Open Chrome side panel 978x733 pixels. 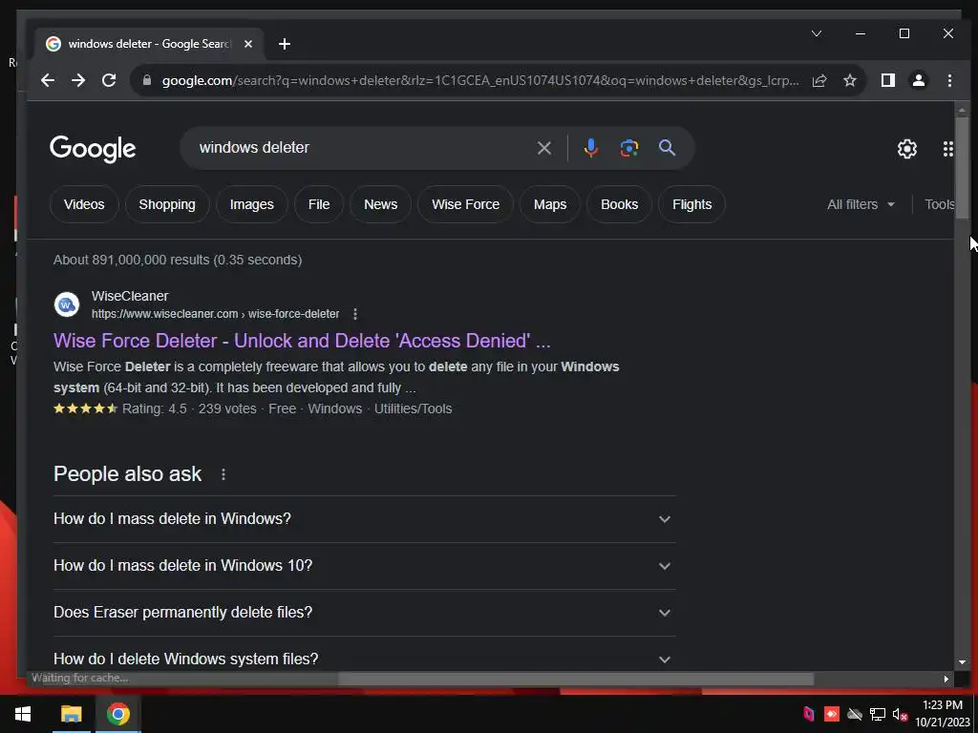point(887,80)
